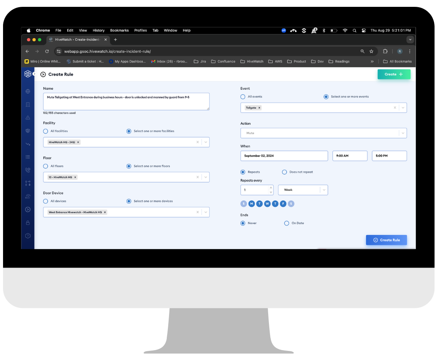Expand the Floor selection dropdown
Viewport: 441px width, 360px height.
(x=205, y=177)
